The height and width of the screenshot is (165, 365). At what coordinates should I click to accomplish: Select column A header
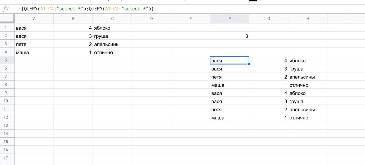[x=34, y=19]
